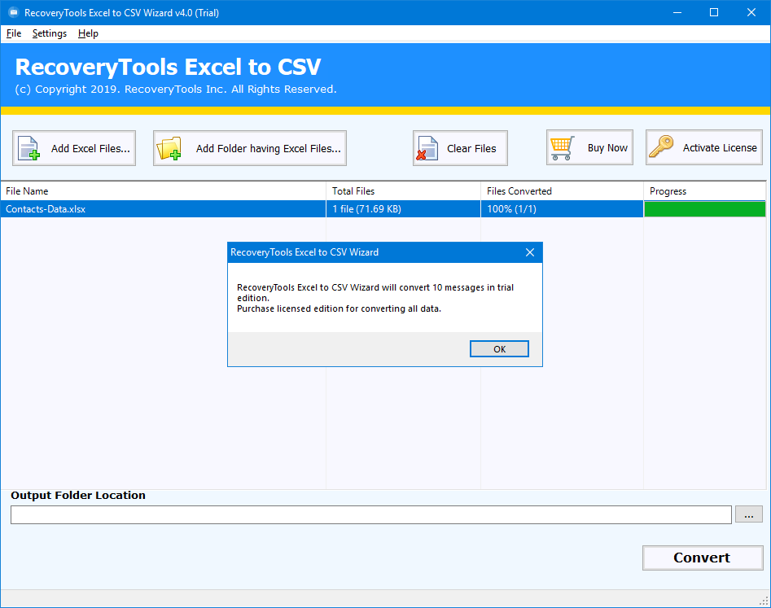The height and width of the screenshot is (608, 771).
Task: Click the Clear Files red X icon
Action: point(427,148)
